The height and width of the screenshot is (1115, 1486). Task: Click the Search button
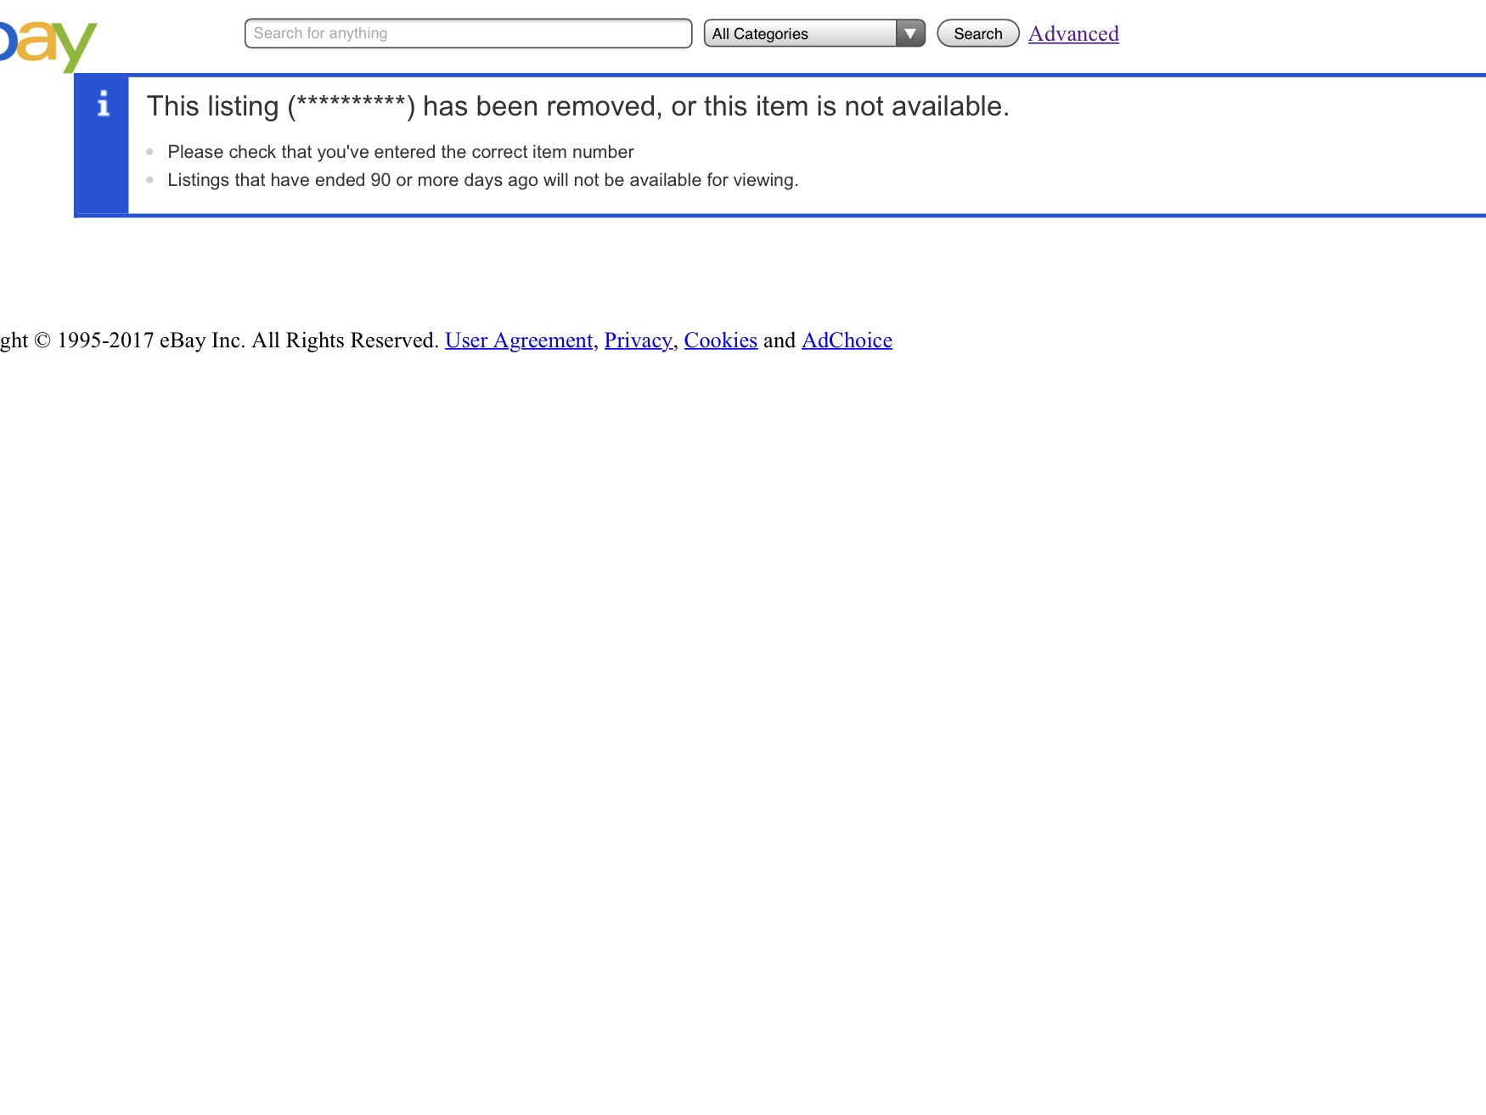977,33
